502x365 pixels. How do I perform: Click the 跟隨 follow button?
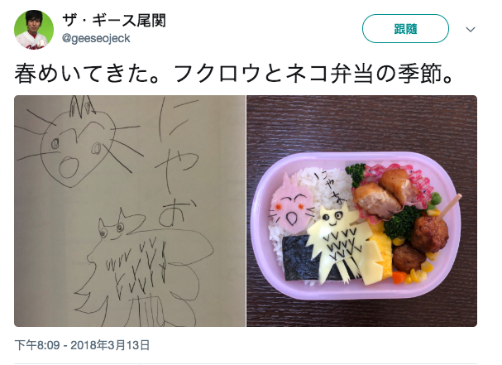click(x=405, y=29)
